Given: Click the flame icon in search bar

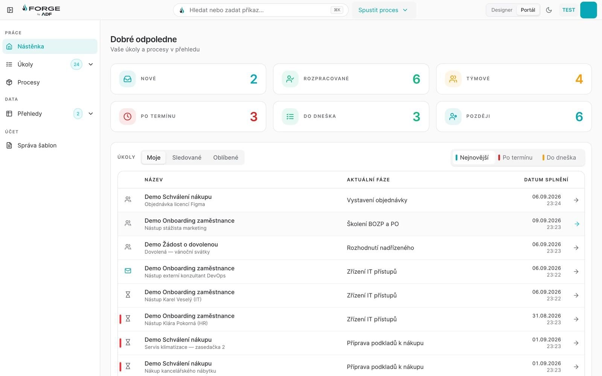Looking at the screenshot, I should pyautogui.click(x=182, y=10).
